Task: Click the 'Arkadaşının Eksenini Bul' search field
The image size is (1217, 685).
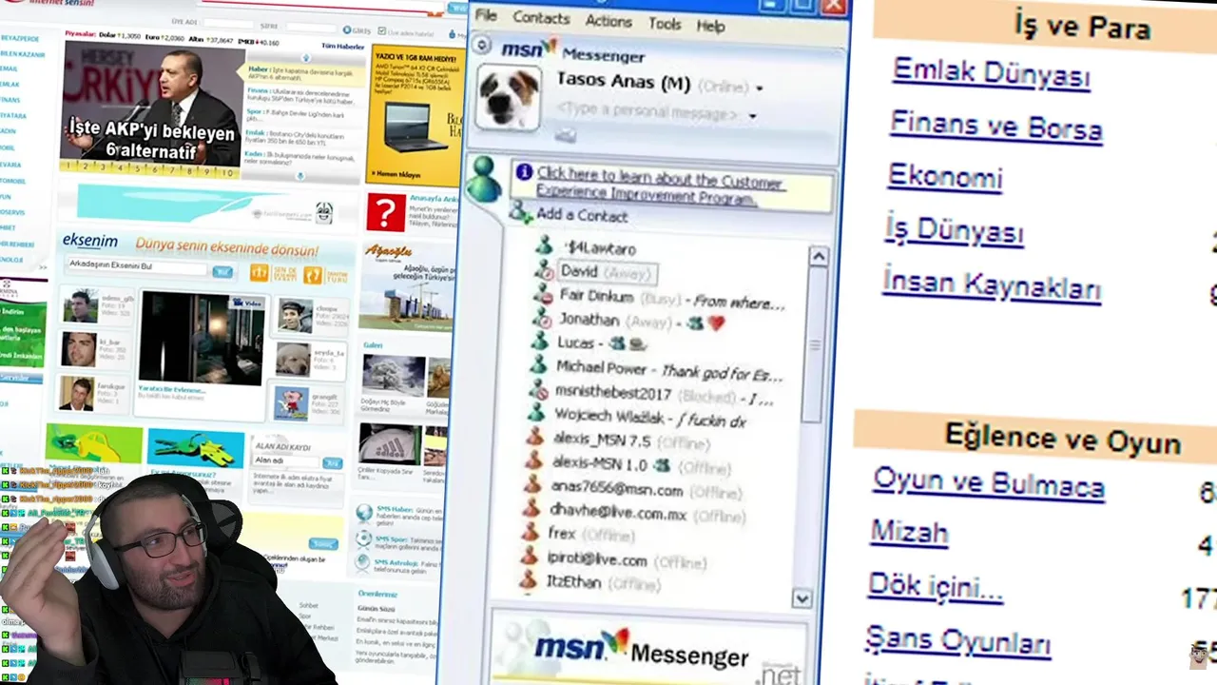Action: point(136,268)
